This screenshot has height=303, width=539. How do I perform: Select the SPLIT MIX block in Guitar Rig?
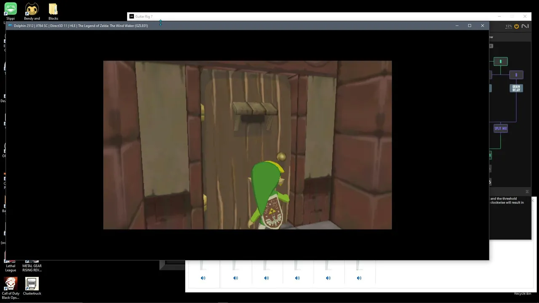501,128
